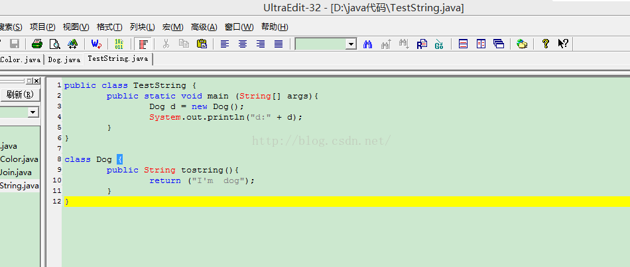Click the Print icon in toolbar
The image size is (630, 267).
tap(37, 44)
